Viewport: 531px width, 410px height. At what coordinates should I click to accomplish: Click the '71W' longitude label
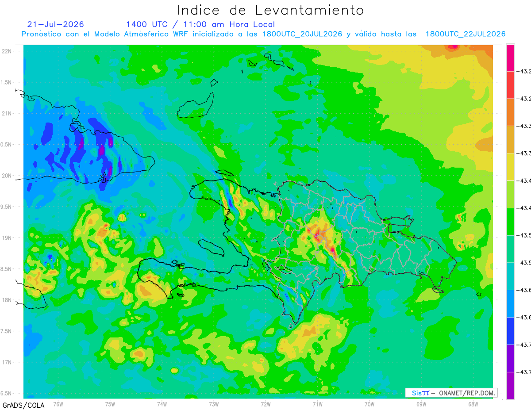[317, 404]
